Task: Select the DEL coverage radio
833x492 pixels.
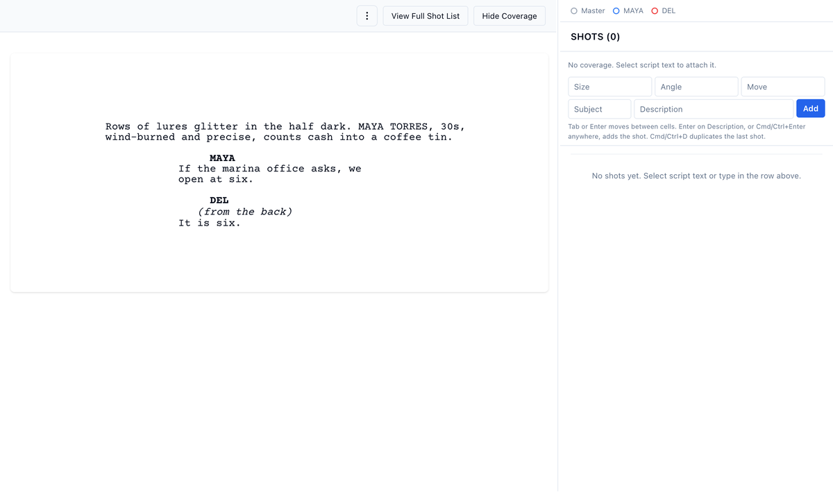Action: coord(655,11)
